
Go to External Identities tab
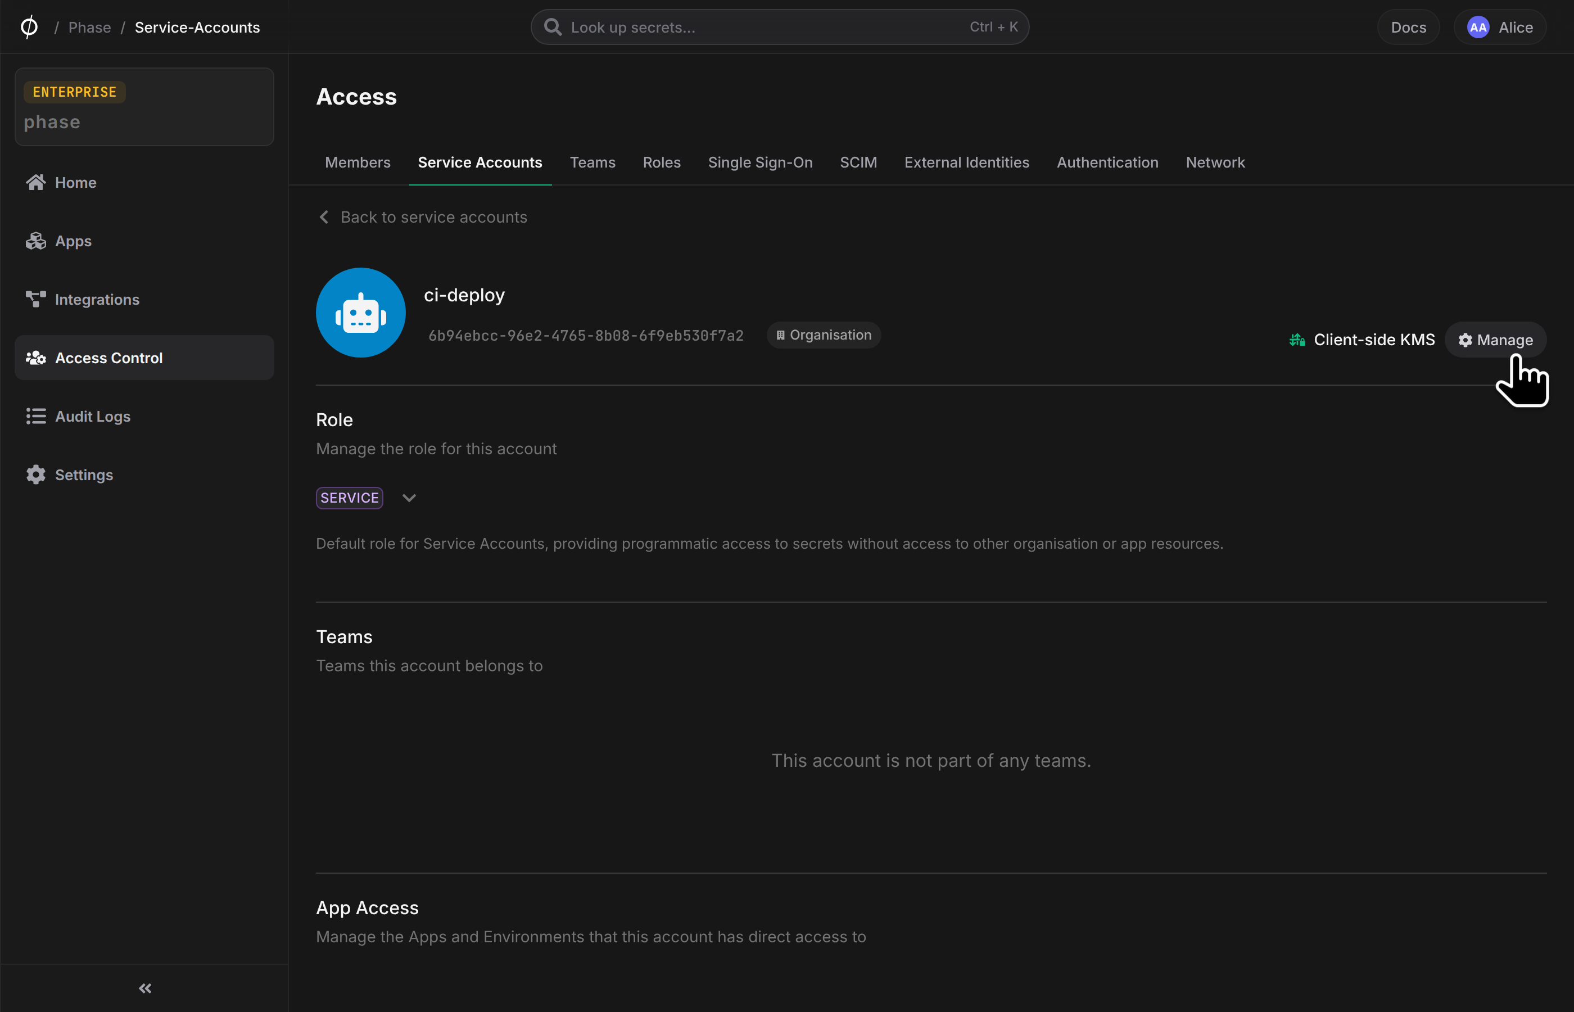[966, 162]
